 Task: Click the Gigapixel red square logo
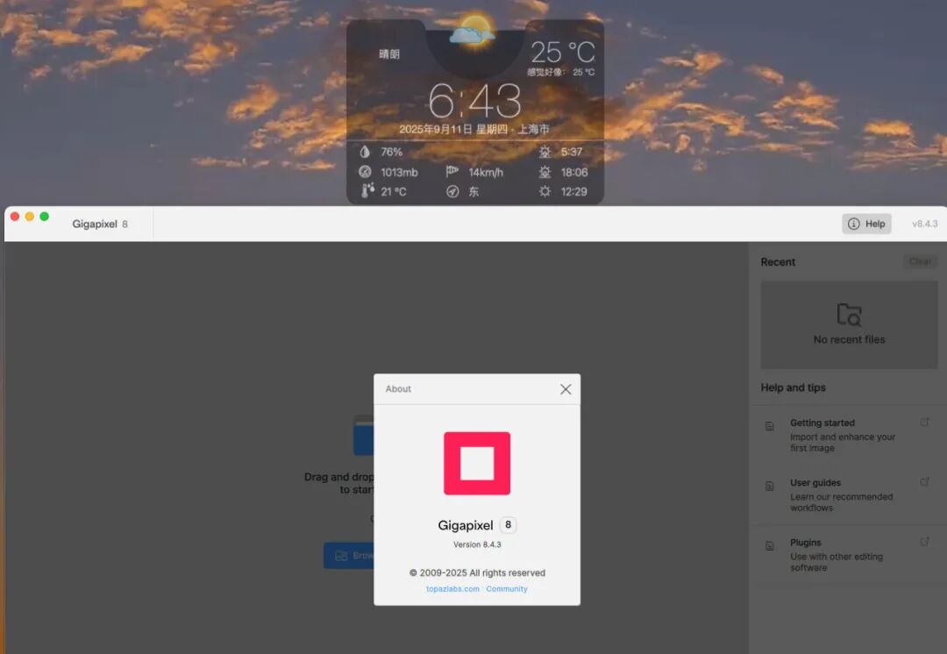pos(477,463)
